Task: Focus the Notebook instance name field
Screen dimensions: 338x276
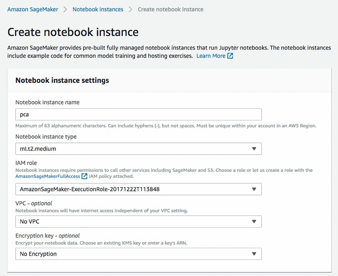Action: coord(138,114)
